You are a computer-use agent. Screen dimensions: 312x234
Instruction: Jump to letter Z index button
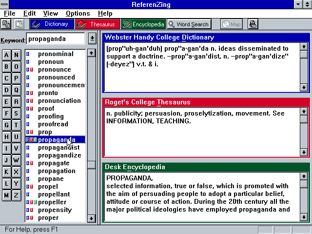(x=16, y=195)
